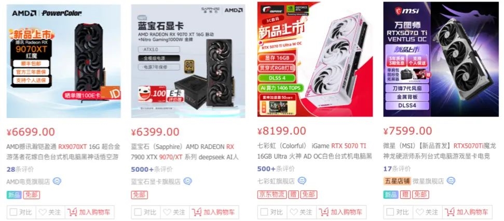
Task: Open MSI Ventus RTX5070 Ti thumbnail
Action: tap(441, 59)
